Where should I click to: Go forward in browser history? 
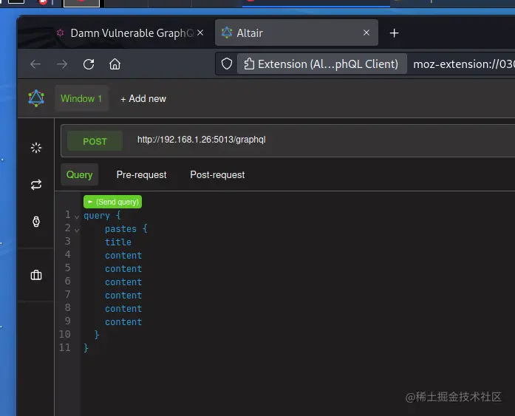tap(62, 64)
